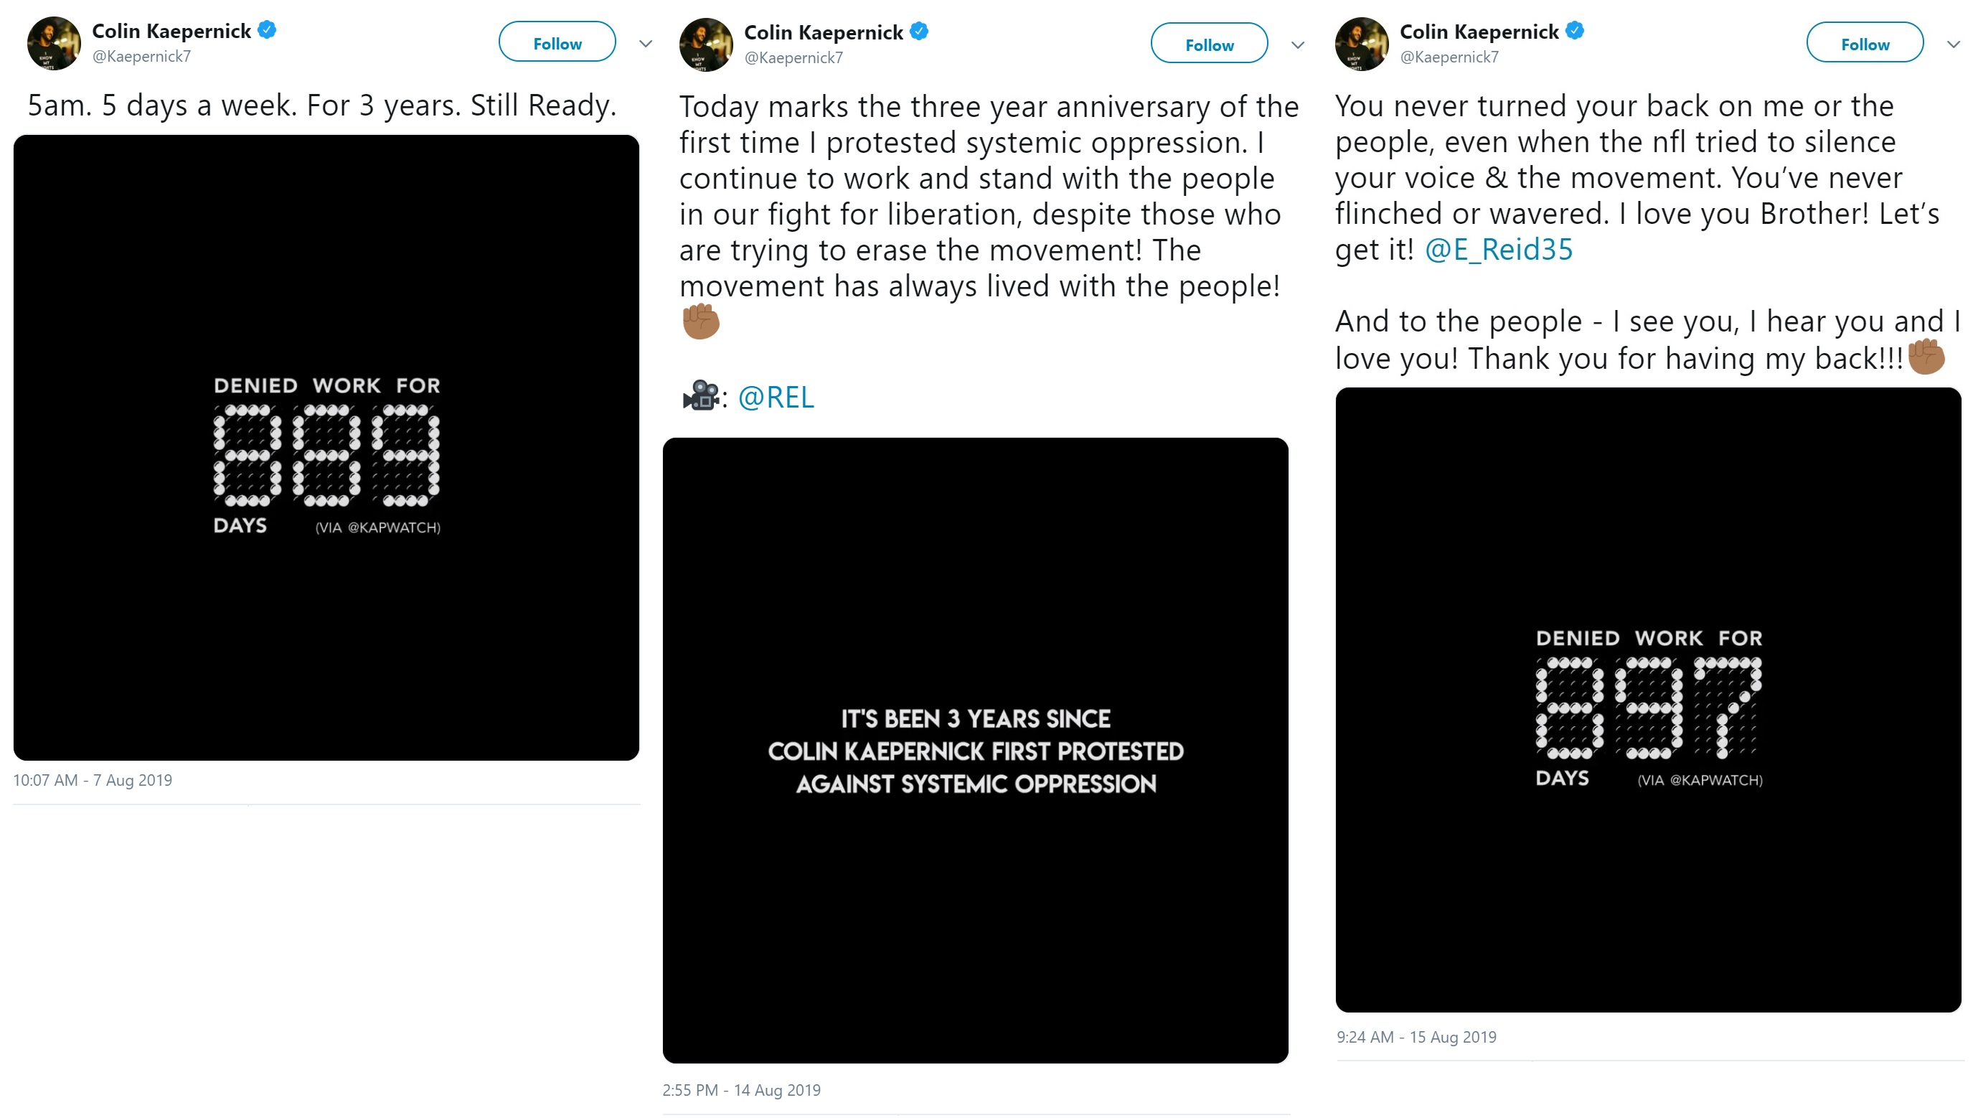Follow Kaepernick from the third tweet
Image resolution: width=1973 pixels, height=1118 pixels.
point(1864,44)
